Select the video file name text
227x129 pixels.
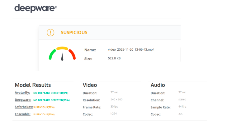(131, 50)
